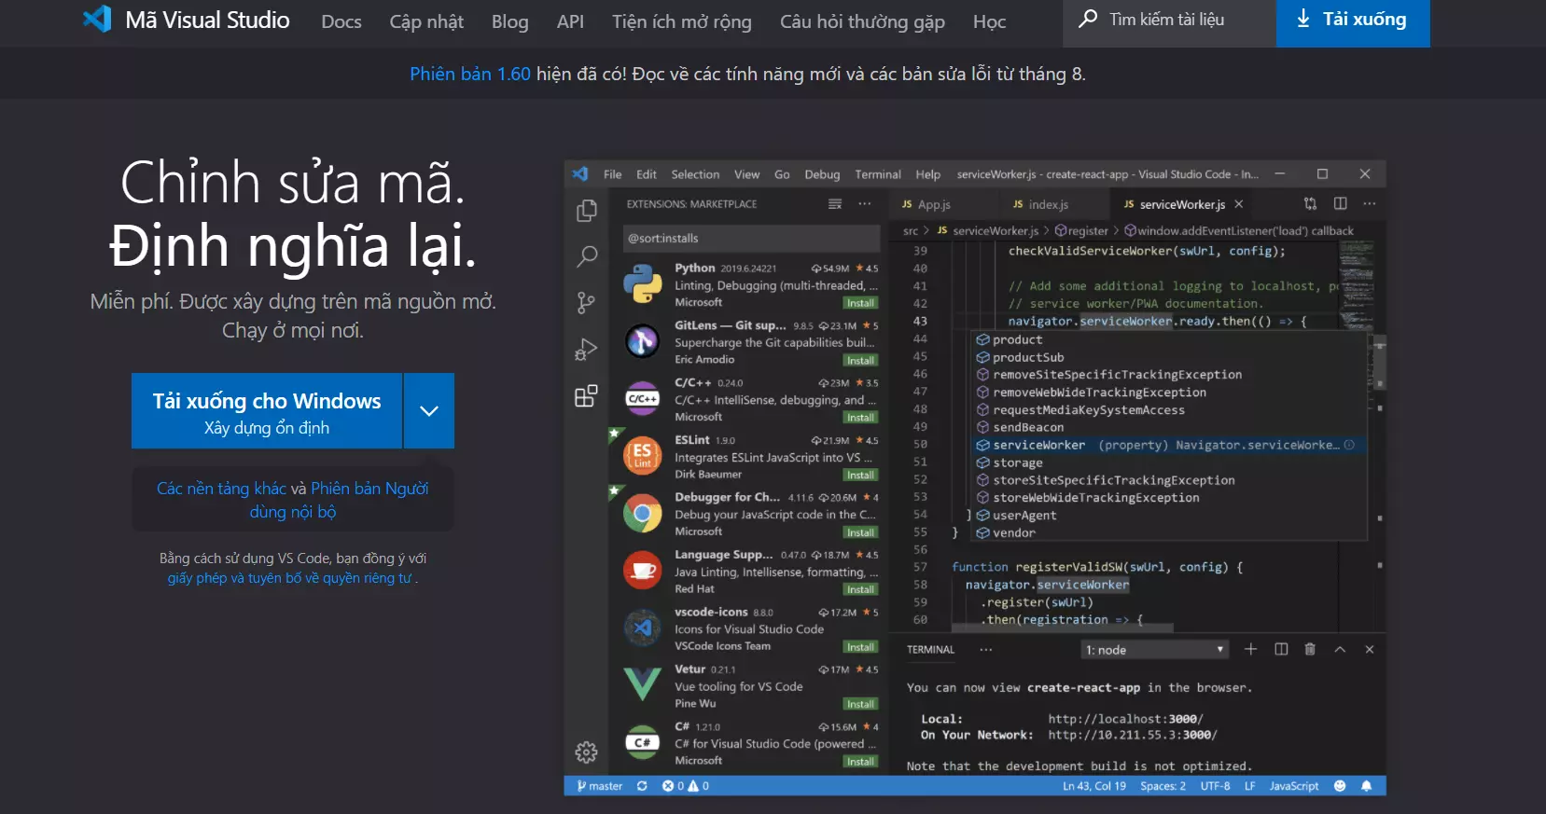Image resolution: width=1546 pixels, height=814 pixels.
Task: Open the '1: node' terminal dropdown
Action: pyautogui.click(x=1155, y=650)
